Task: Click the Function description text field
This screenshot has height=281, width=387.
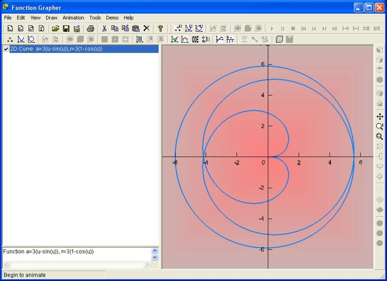Action: point(77,254)
